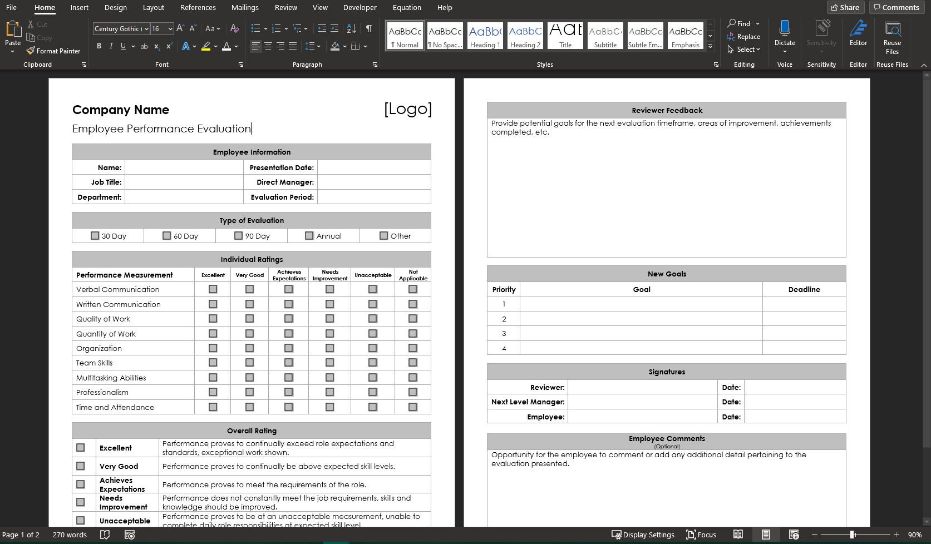Switch to Read Mode in the status bar
The width and height of the screenshot is (931, 544).
tap(739, 535)
